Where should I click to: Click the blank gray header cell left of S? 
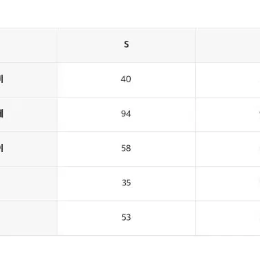(x=28, y=45)
